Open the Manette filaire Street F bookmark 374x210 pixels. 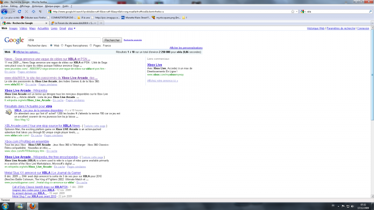click(x=136, y=18)
